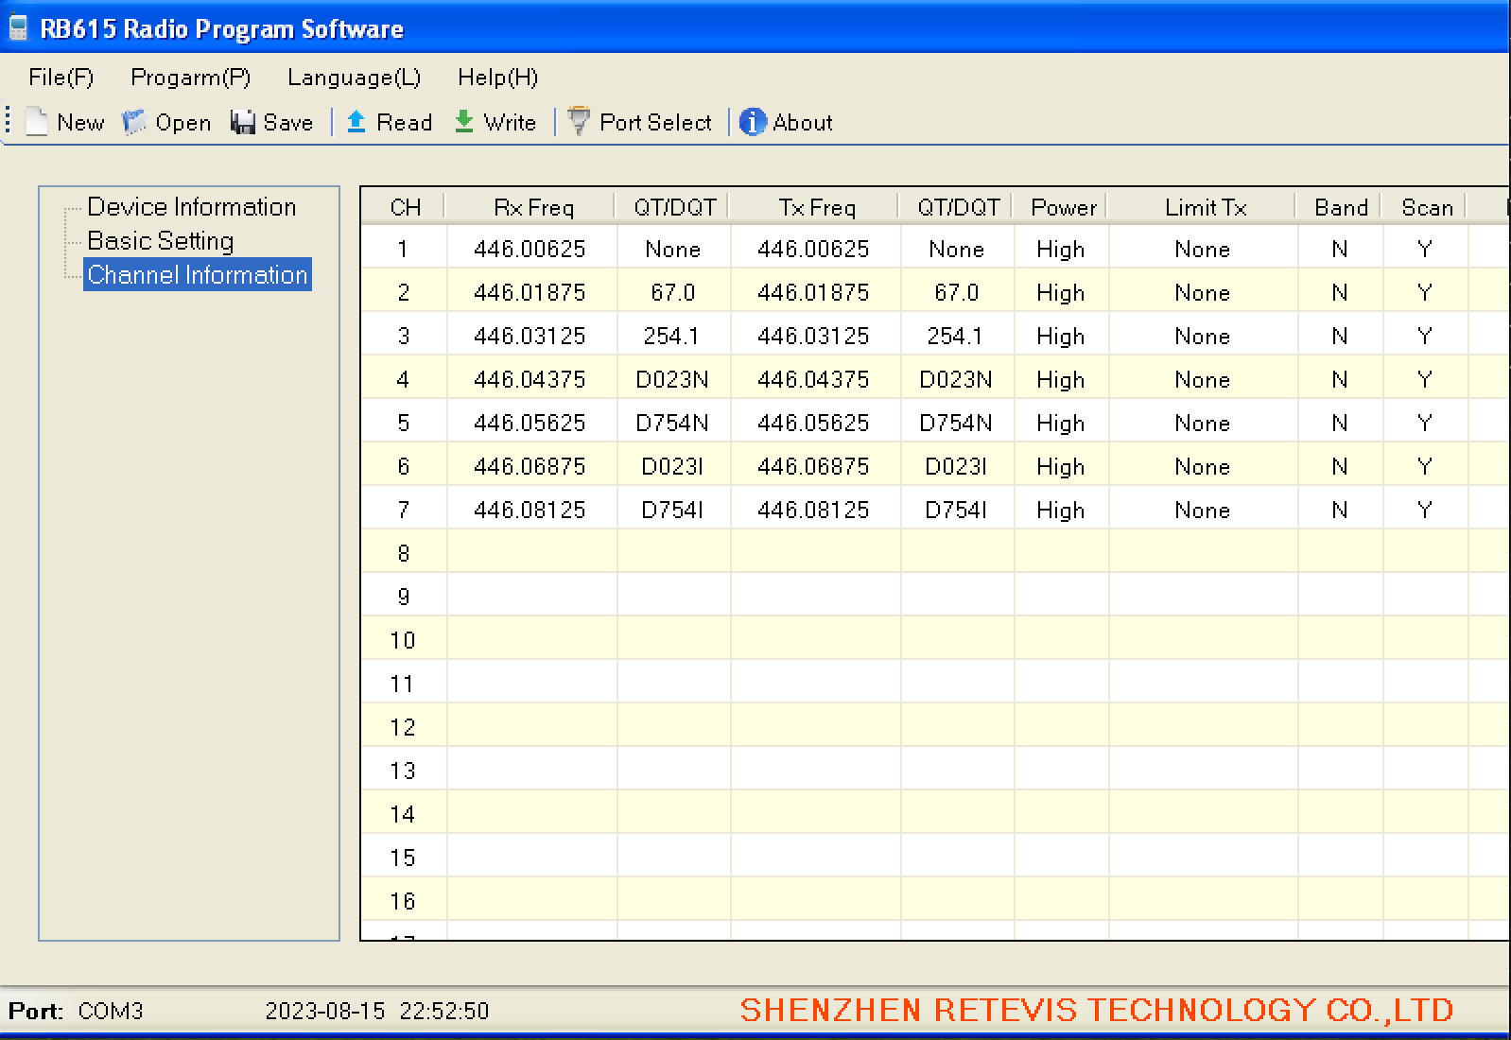Select Channel Information in the tree
This screenshot has height=1040, width=1511.
pos(198,275)
